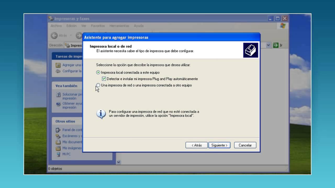This screenshot has width=335, height=188.
Task: Open the Herramientas menu
Action: point(120,26)
